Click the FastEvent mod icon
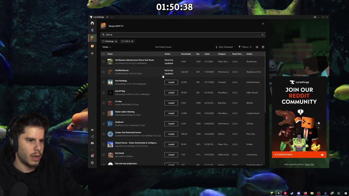Screen dimensions: 349x196 110,124
